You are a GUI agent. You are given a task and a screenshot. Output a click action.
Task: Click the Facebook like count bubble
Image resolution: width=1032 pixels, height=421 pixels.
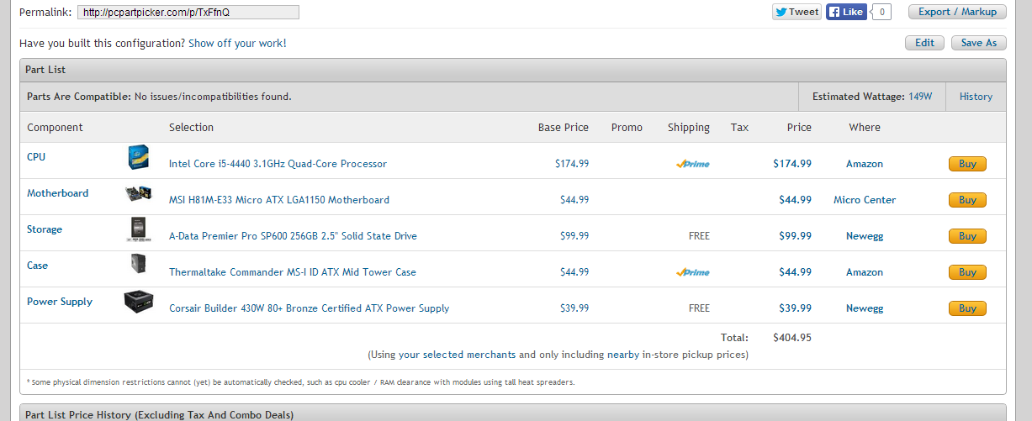pos(881,12)
